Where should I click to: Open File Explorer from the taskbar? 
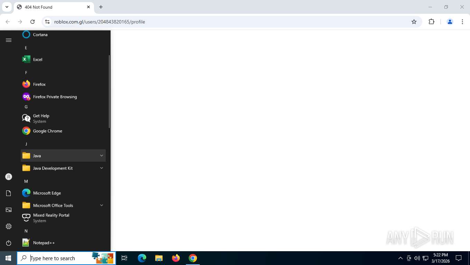point(159,258)
